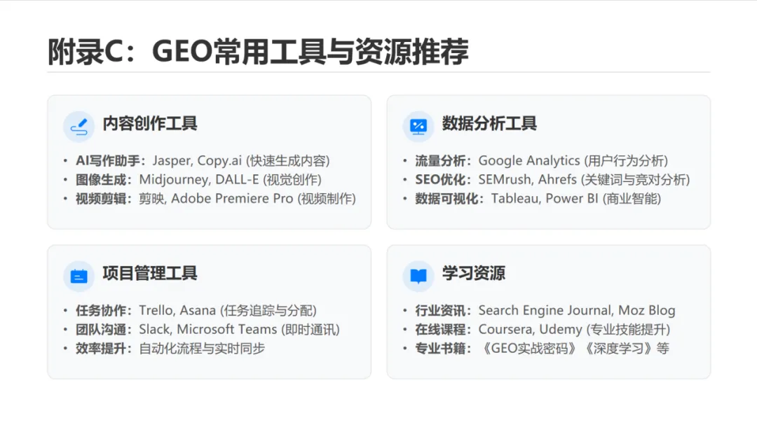
Task: Select the 学习资源 heading
Action: tap(473, 273)
